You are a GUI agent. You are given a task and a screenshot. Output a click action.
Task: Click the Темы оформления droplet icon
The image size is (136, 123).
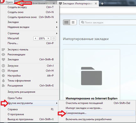point(3,81)
